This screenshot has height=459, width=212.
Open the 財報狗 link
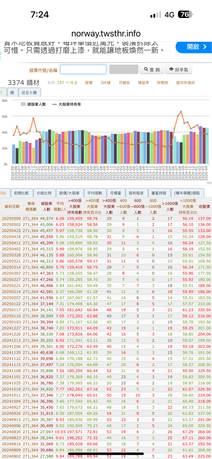coord(162,83)
